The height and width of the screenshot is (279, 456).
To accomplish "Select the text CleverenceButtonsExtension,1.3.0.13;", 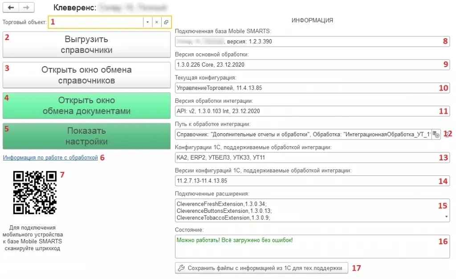I will click(224, 211).
